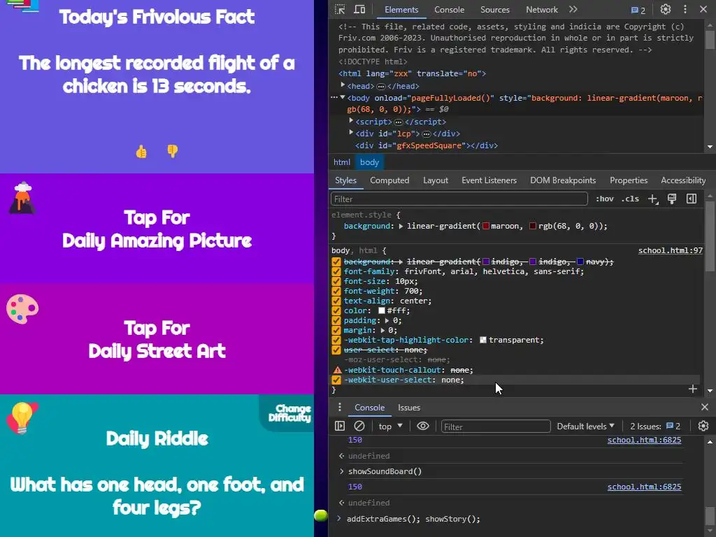Click the volcano icon on picture card
Image resolution: width=716 pixels, height=537 pixels.
pyautogui.click(x=22, y=198)
